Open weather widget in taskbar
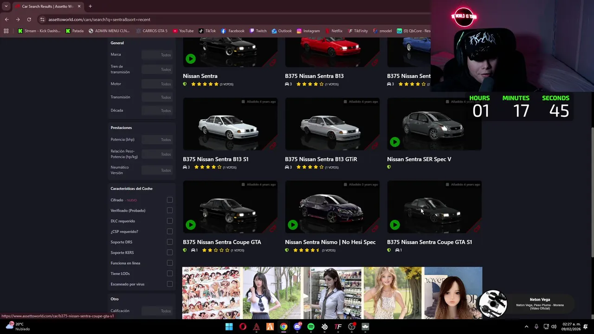594x334 pixels. [18, 327]
